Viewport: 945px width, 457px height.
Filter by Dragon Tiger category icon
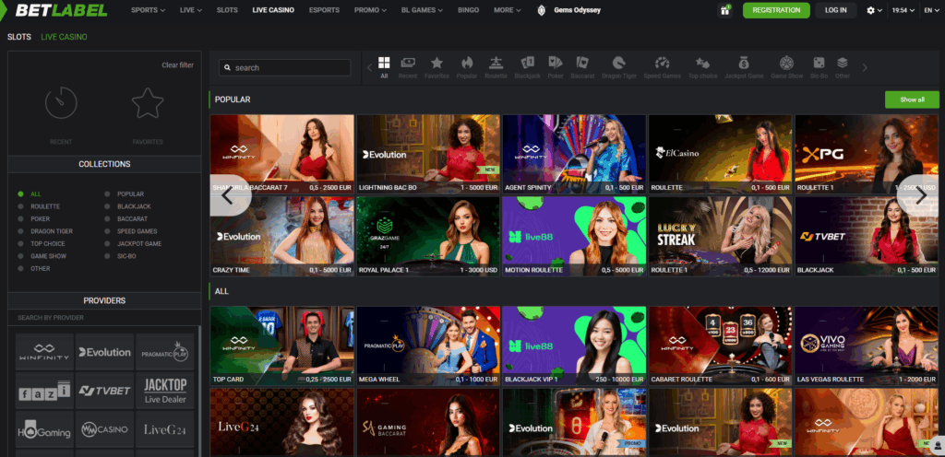619,63
